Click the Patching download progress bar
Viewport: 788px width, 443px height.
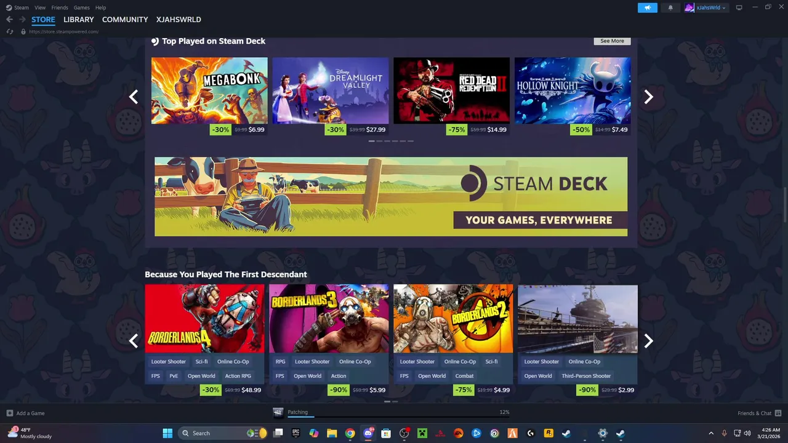(x=398, y=417)
